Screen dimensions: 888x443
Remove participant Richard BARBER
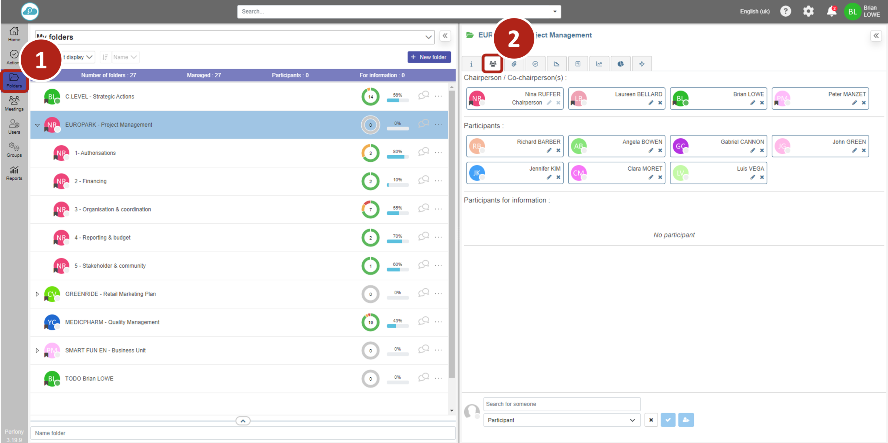[558, 150]
